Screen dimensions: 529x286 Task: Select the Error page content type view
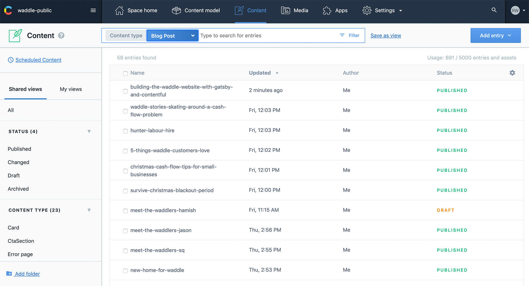(x=20, y=254)
